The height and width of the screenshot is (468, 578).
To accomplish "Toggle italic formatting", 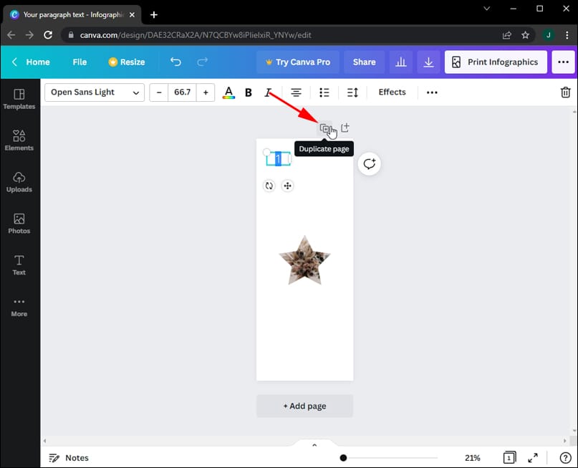I will point(268,92).
